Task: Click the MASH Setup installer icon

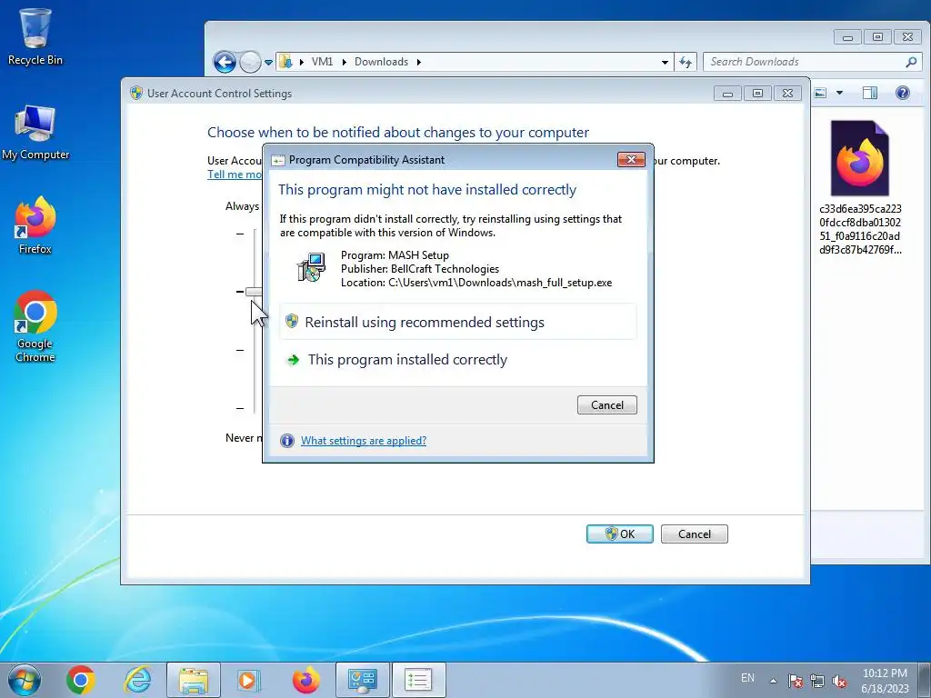Action: pyautogui.click(x=311, y=268)
